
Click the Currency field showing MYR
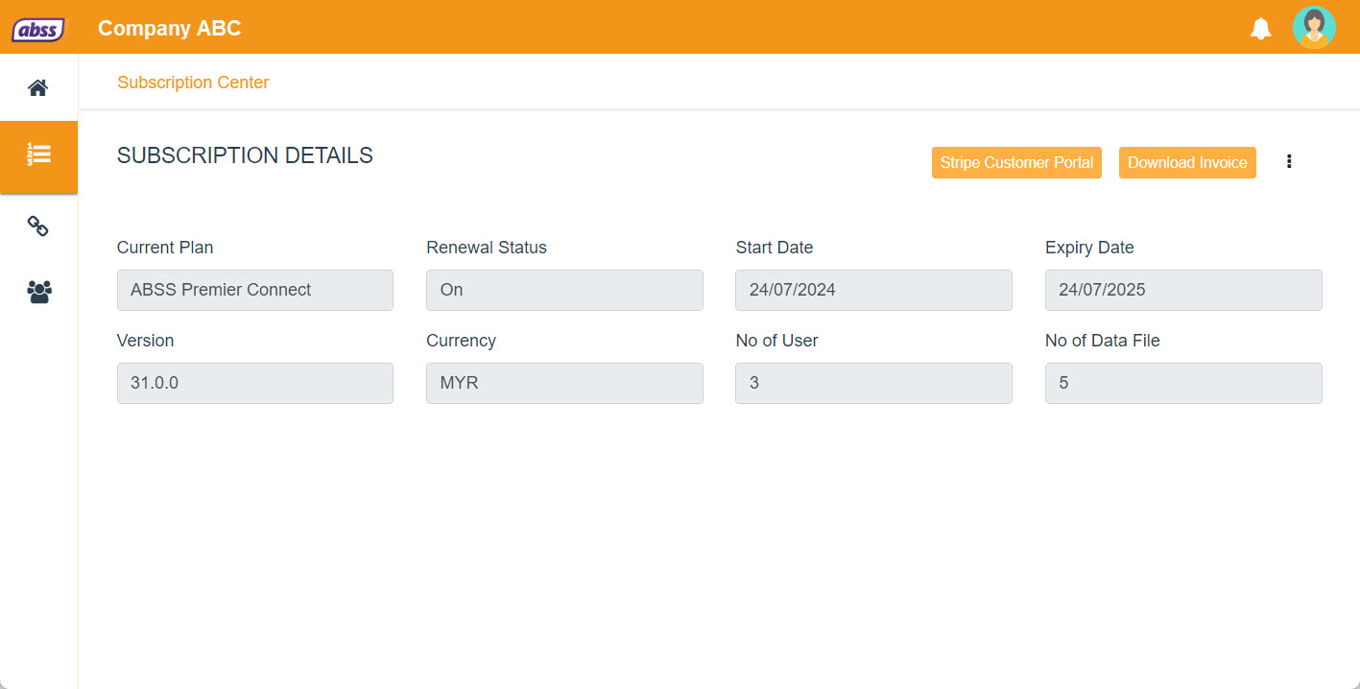pyautogui.click(x=564, y=383)
